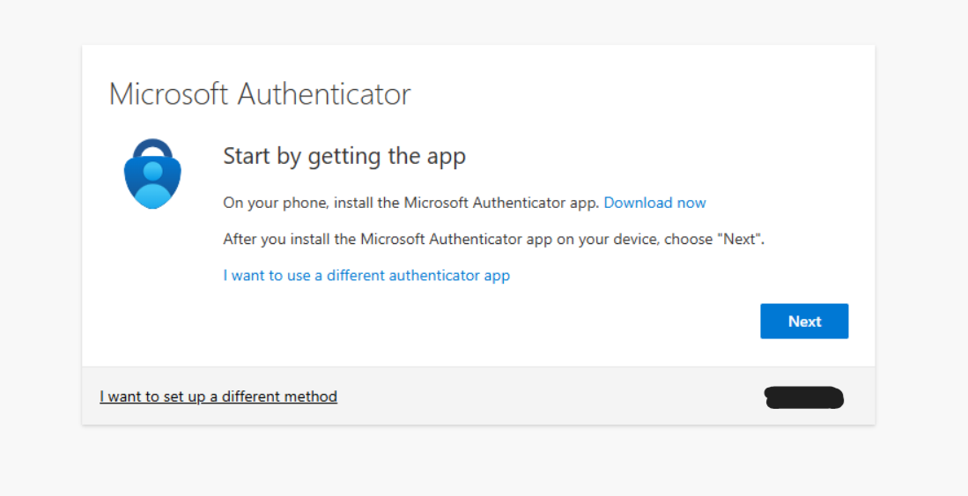Click the "Start by getting the app" heading
Image resolution: width=968 pixels, height=496 pixels.
click(344, 157)
